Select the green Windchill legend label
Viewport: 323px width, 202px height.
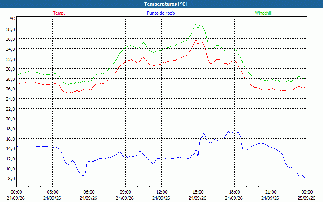click(263, 13)
